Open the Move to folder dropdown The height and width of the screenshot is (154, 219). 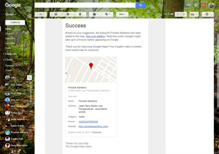pyautogui.click(x=95, y=14)
